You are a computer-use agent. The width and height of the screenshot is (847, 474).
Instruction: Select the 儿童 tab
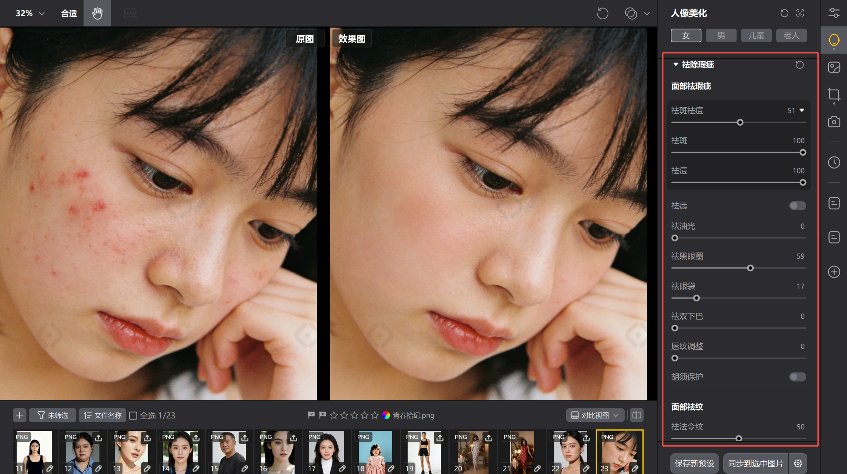pyautogui.click(x=756, y=36)
